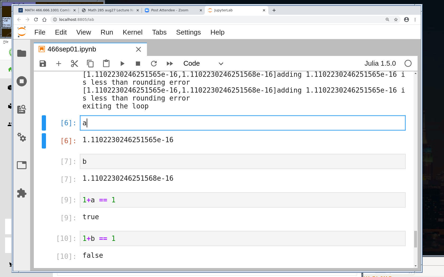Save the notebook with the disk icon
Viewport: 444px width, 277px height.
click(43, 64)
